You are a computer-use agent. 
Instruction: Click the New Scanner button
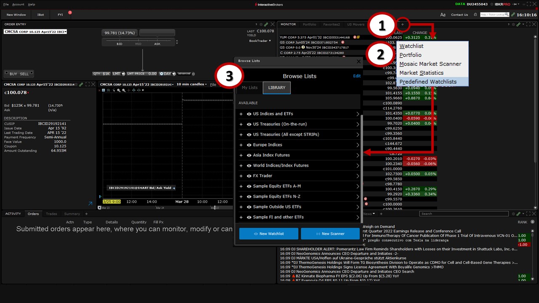330,234
